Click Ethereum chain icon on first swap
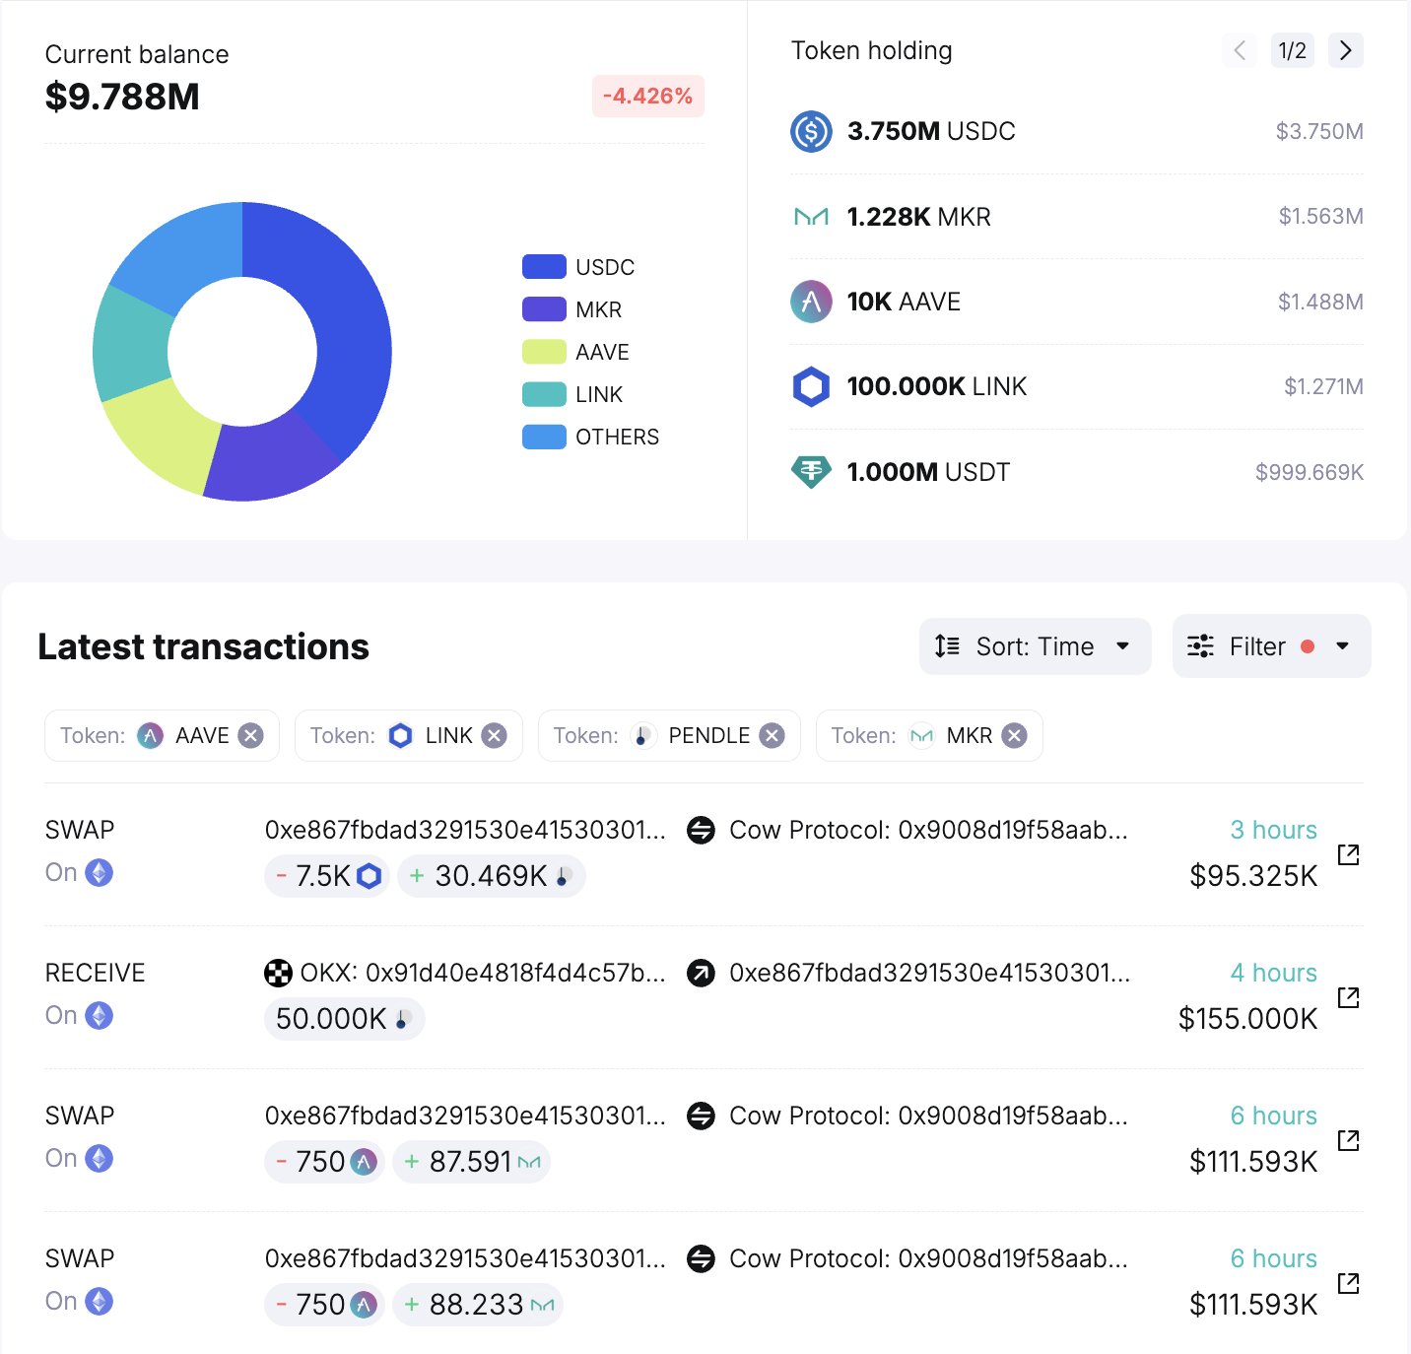This screenshot has width=1411, height=1354. click(100, 872)
